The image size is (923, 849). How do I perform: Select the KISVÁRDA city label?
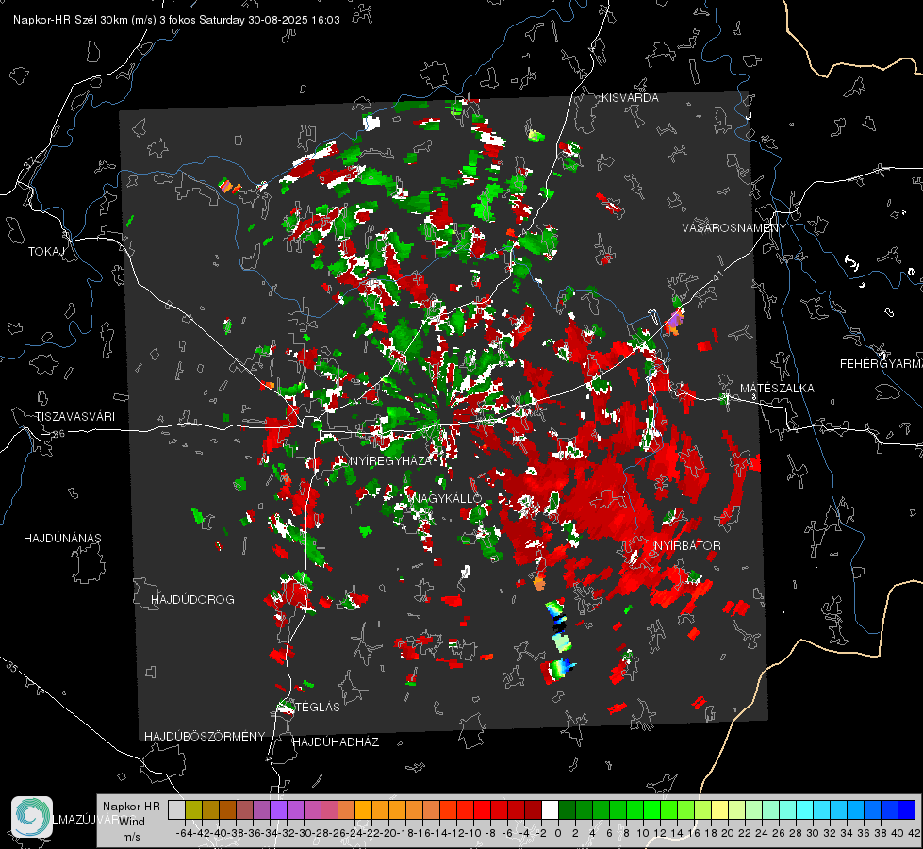point(629,98)
